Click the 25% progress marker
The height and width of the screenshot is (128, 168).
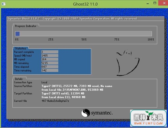[x=51, y=40]
